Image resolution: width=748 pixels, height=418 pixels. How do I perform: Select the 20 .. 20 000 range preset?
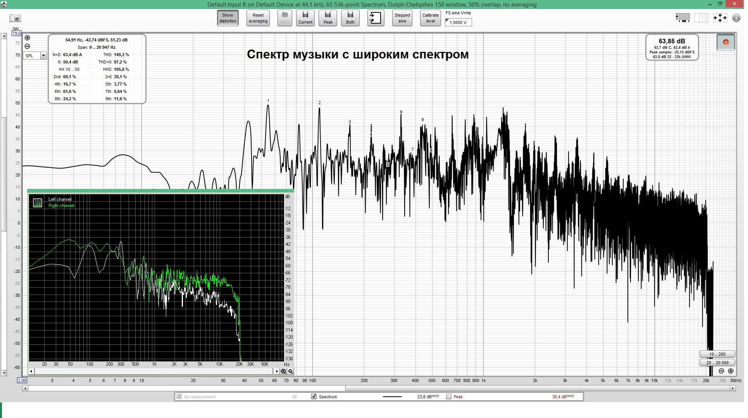coord(717,363)
